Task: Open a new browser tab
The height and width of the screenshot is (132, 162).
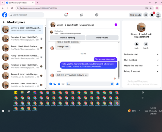Action: pos(38,3)
